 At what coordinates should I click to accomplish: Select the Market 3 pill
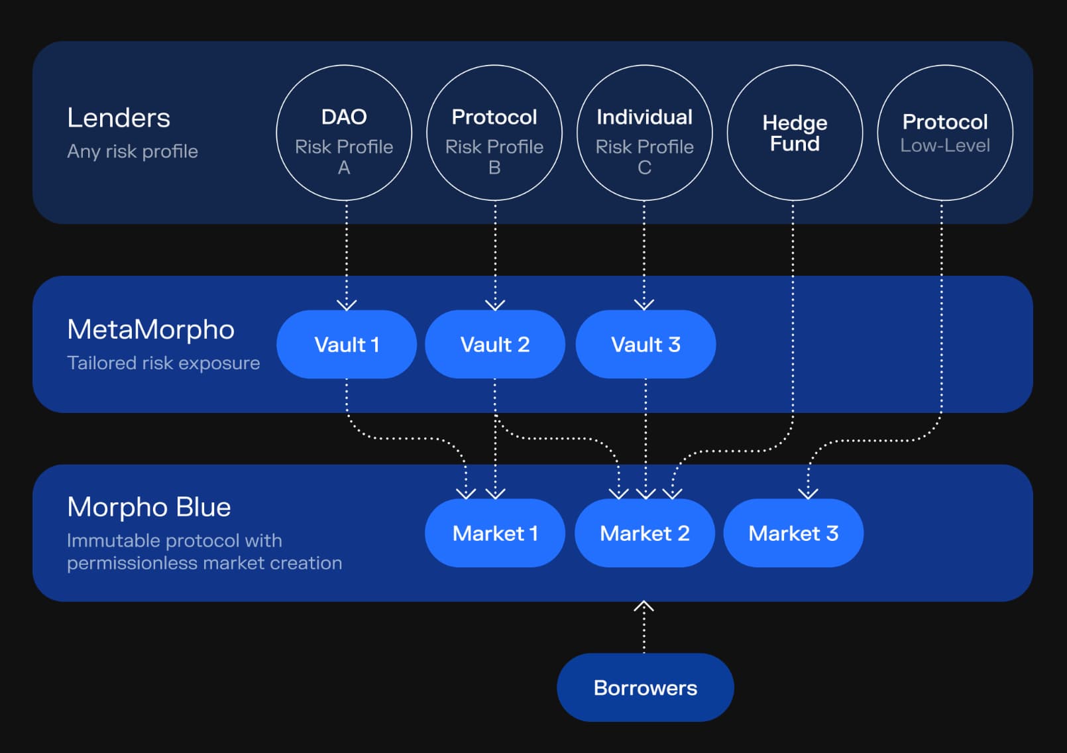click(x=793, y=534)
